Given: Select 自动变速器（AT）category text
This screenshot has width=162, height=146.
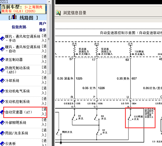Looking at the screenshot, I should [19, 112].
